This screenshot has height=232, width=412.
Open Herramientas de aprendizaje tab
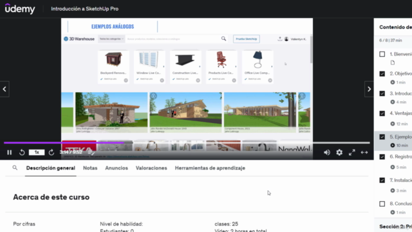tap(210, 168)
